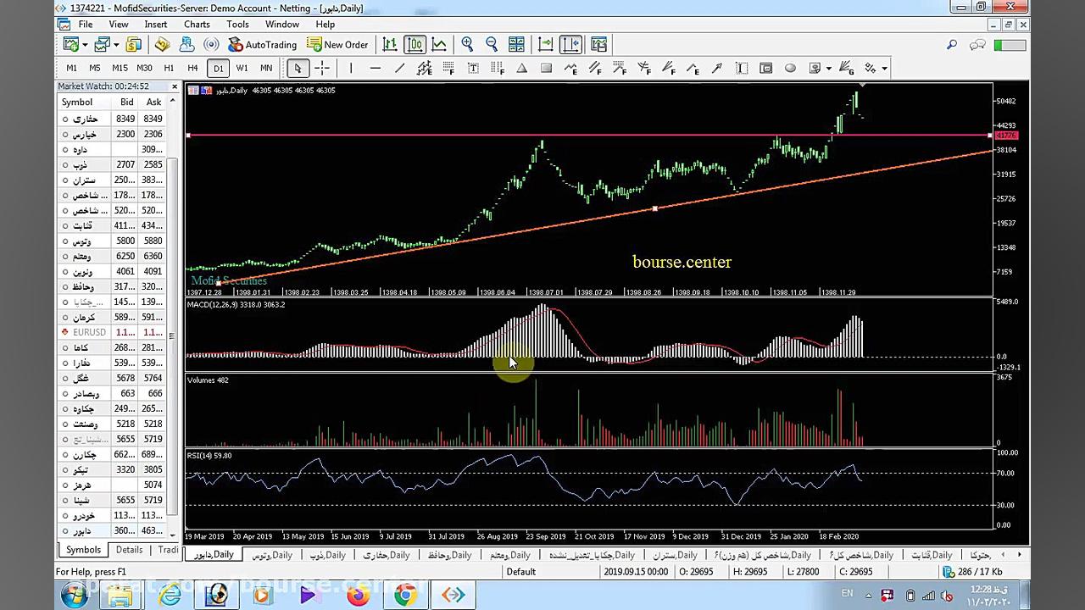
Task: Select the triangle shape tool
Action: point(522,68)
